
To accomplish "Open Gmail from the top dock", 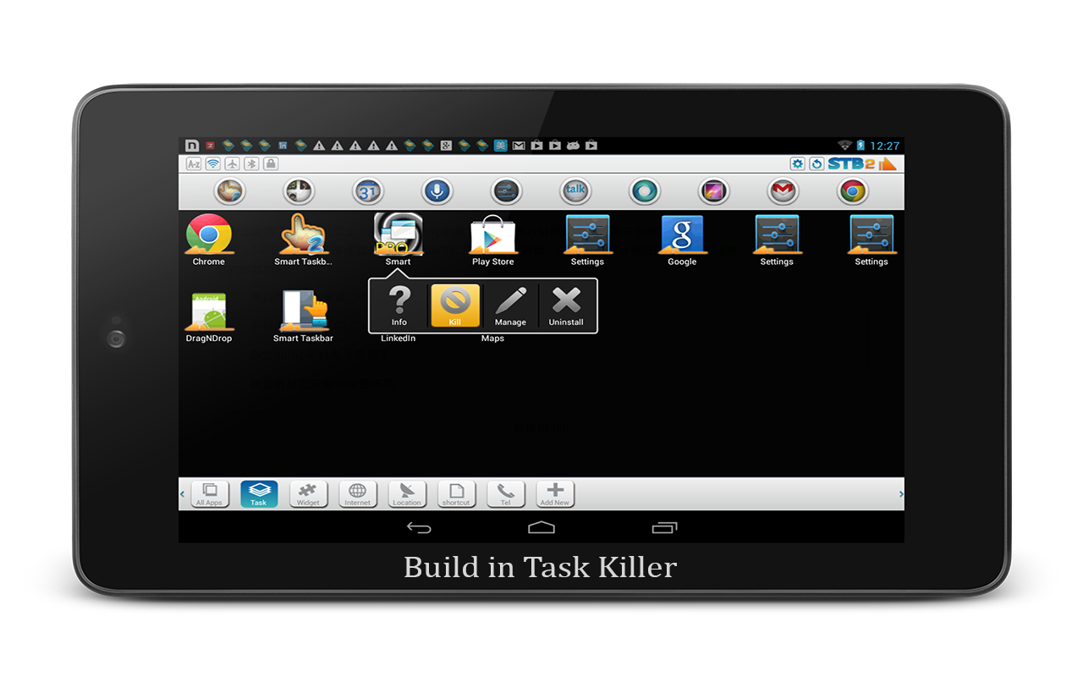I will click(782, 190).
